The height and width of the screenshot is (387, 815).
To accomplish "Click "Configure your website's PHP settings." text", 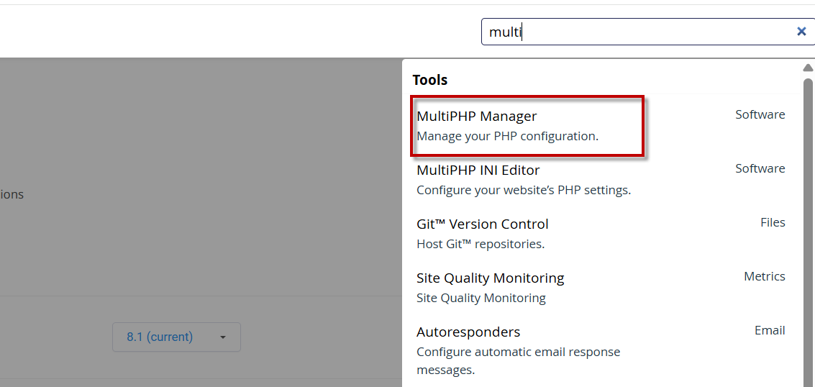I will pos(523,190).
